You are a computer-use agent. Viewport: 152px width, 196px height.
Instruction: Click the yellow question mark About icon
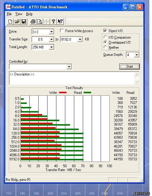(x=53, y=21)
